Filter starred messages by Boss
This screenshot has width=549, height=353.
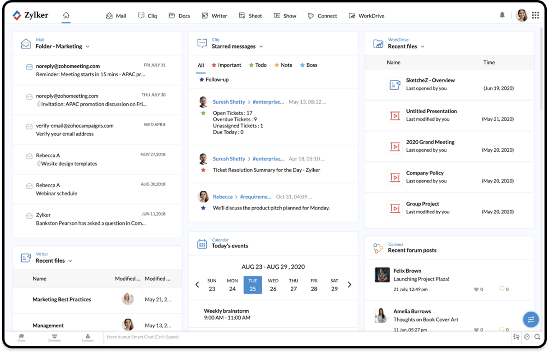[309, 65]
